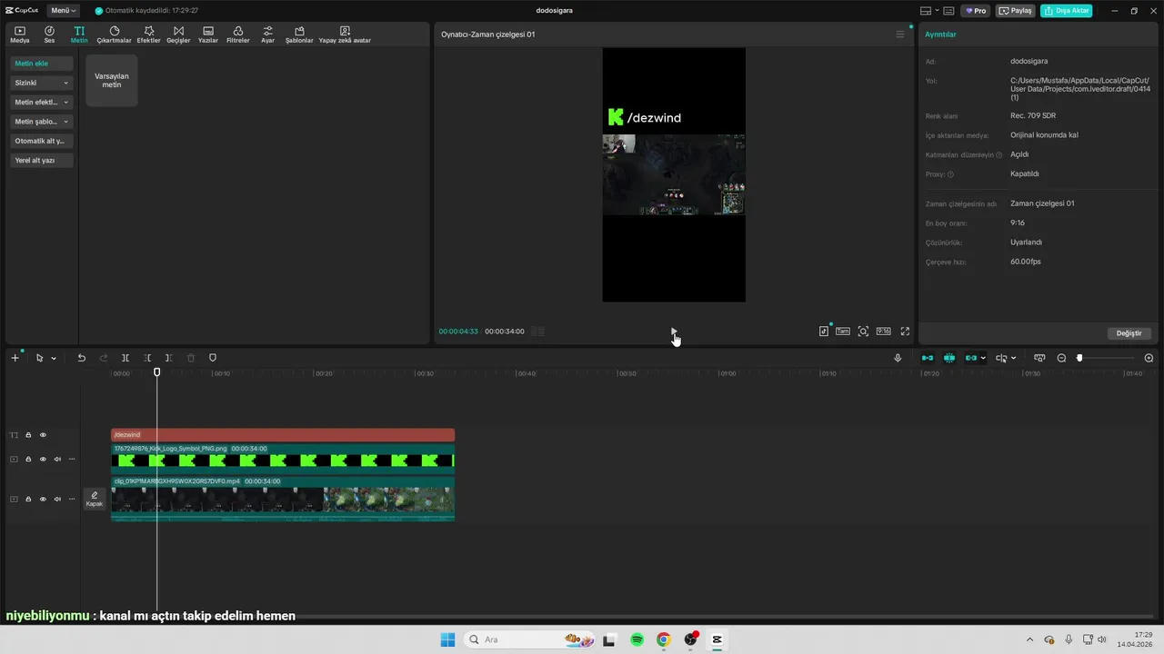The height and width of the screenshot is (654, 1164).
Task: Click the Paylaş share button
Action: (x=1016, y=11)
